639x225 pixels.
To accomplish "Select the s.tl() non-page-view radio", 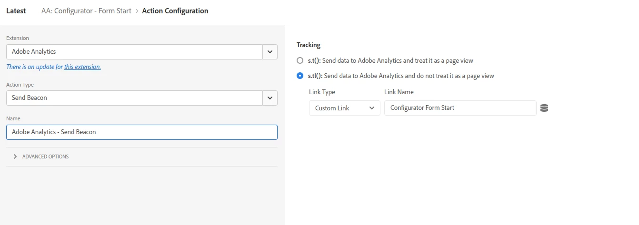I will pos(300,76).
